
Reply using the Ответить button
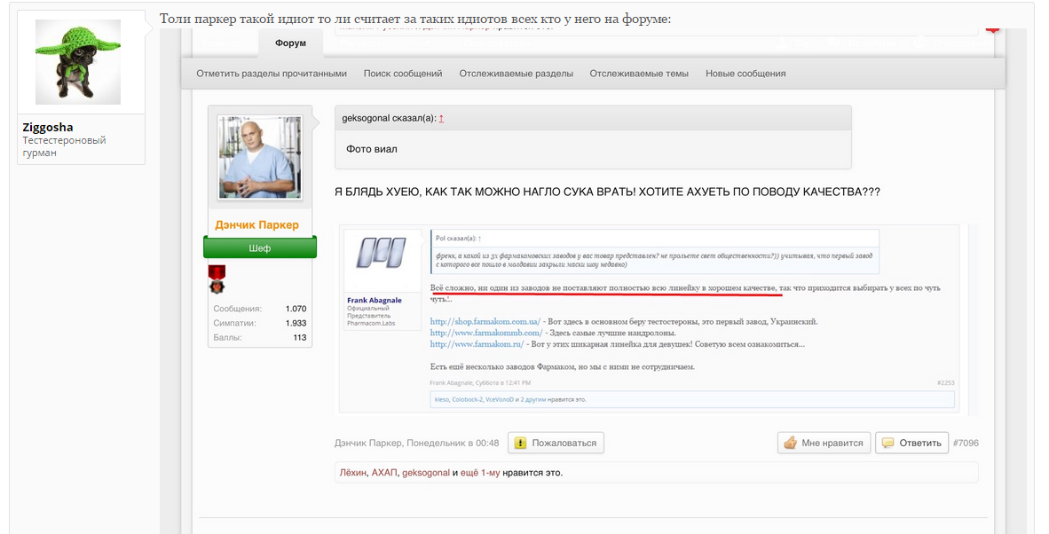[911, 443]
